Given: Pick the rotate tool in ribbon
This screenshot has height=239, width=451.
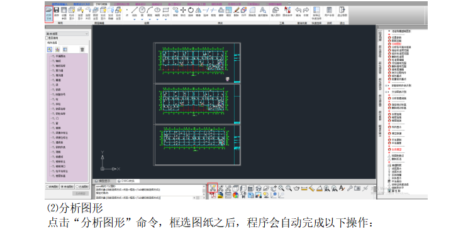Looking at the screenshot, I should click(191, 12).
